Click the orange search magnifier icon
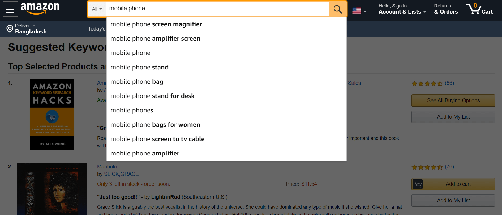Viewport: 502px width, 215px height. [337, 9]
